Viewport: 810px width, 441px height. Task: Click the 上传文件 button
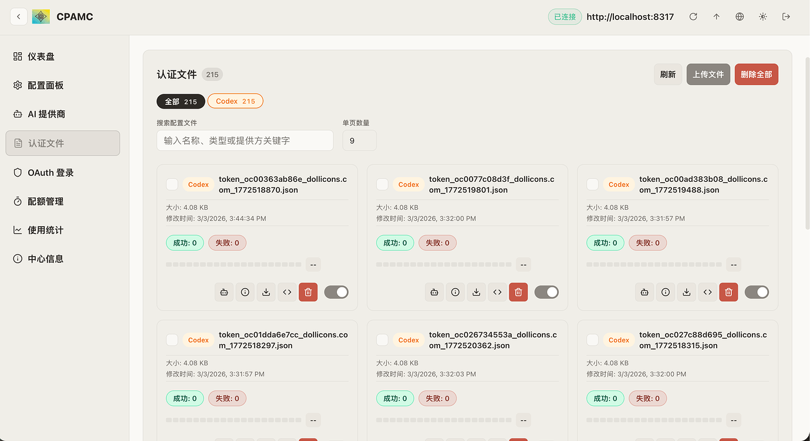coord(708,74)
